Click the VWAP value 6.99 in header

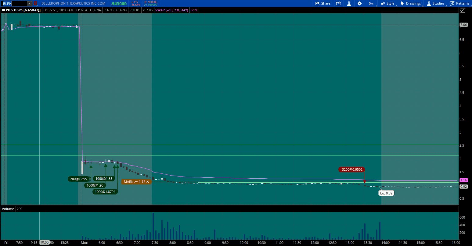tap(194, 10)
